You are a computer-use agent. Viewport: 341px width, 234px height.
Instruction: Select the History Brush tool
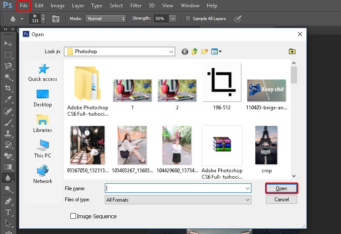tap(8, 145)
